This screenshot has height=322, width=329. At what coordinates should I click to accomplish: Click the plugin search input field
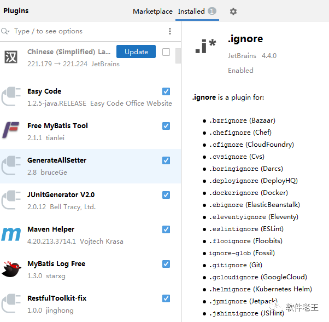click(87, 31)
